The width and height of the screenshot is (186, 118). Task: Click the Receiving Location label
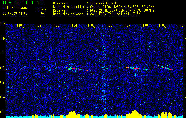(69, 7)
